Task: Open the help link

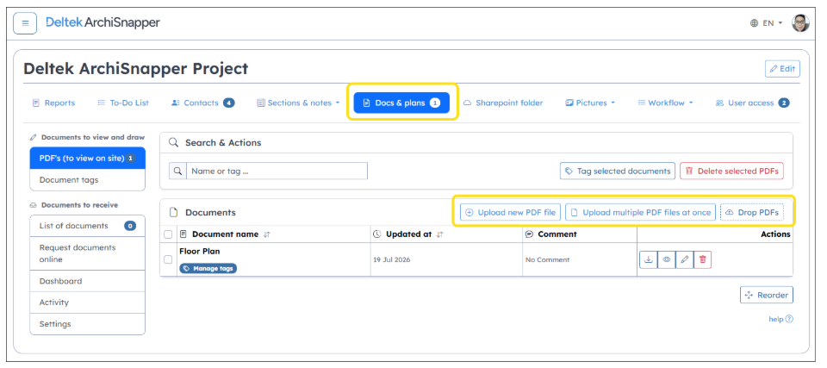Action: coord(780,319)
